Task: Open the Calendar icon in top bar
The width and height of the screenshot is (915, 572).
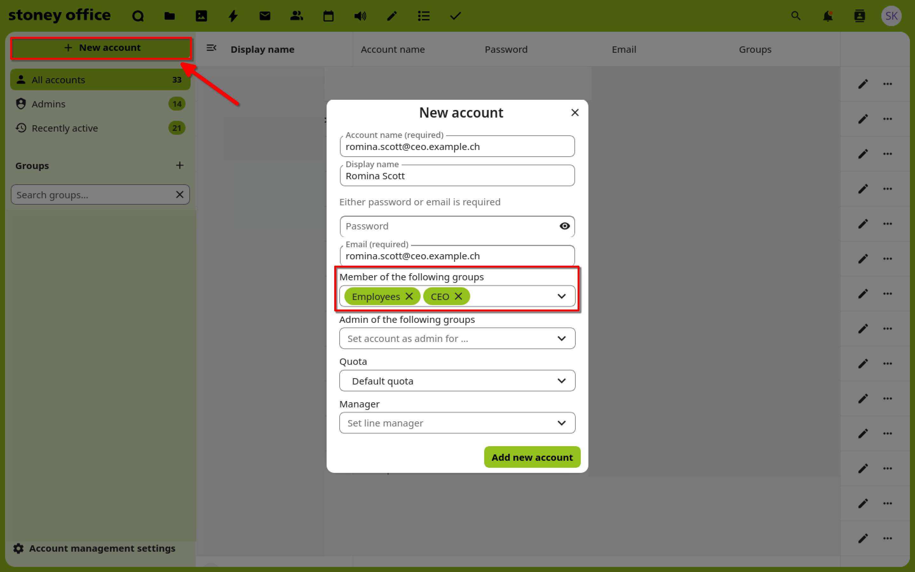Action: click(x=328, y=16)
